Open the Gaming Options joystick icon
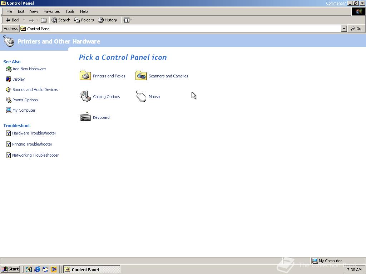 [x=85, y=96]
